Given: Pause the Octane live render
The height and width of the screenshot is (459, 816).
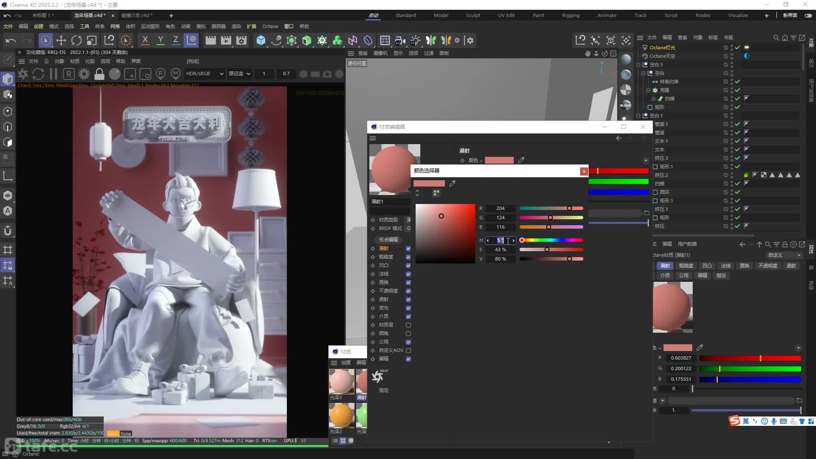Looking at the screenshot, I should click(x=54, y=74).
